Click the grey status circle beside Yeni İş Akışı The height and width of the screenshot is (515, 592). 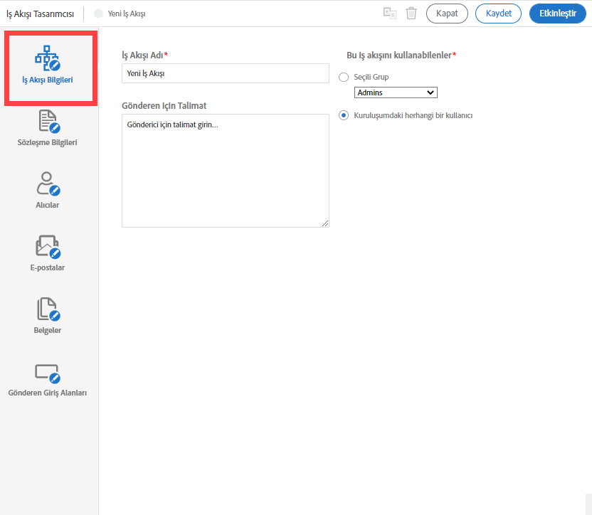[x=98, y=14]
